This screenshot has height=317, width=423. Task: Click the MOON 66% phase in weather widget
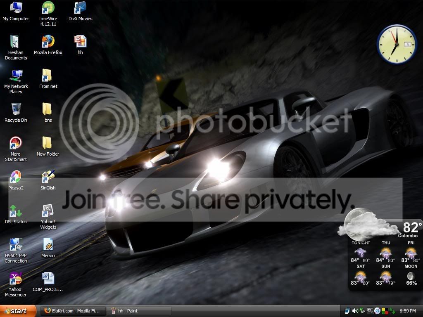click(411, 274)
